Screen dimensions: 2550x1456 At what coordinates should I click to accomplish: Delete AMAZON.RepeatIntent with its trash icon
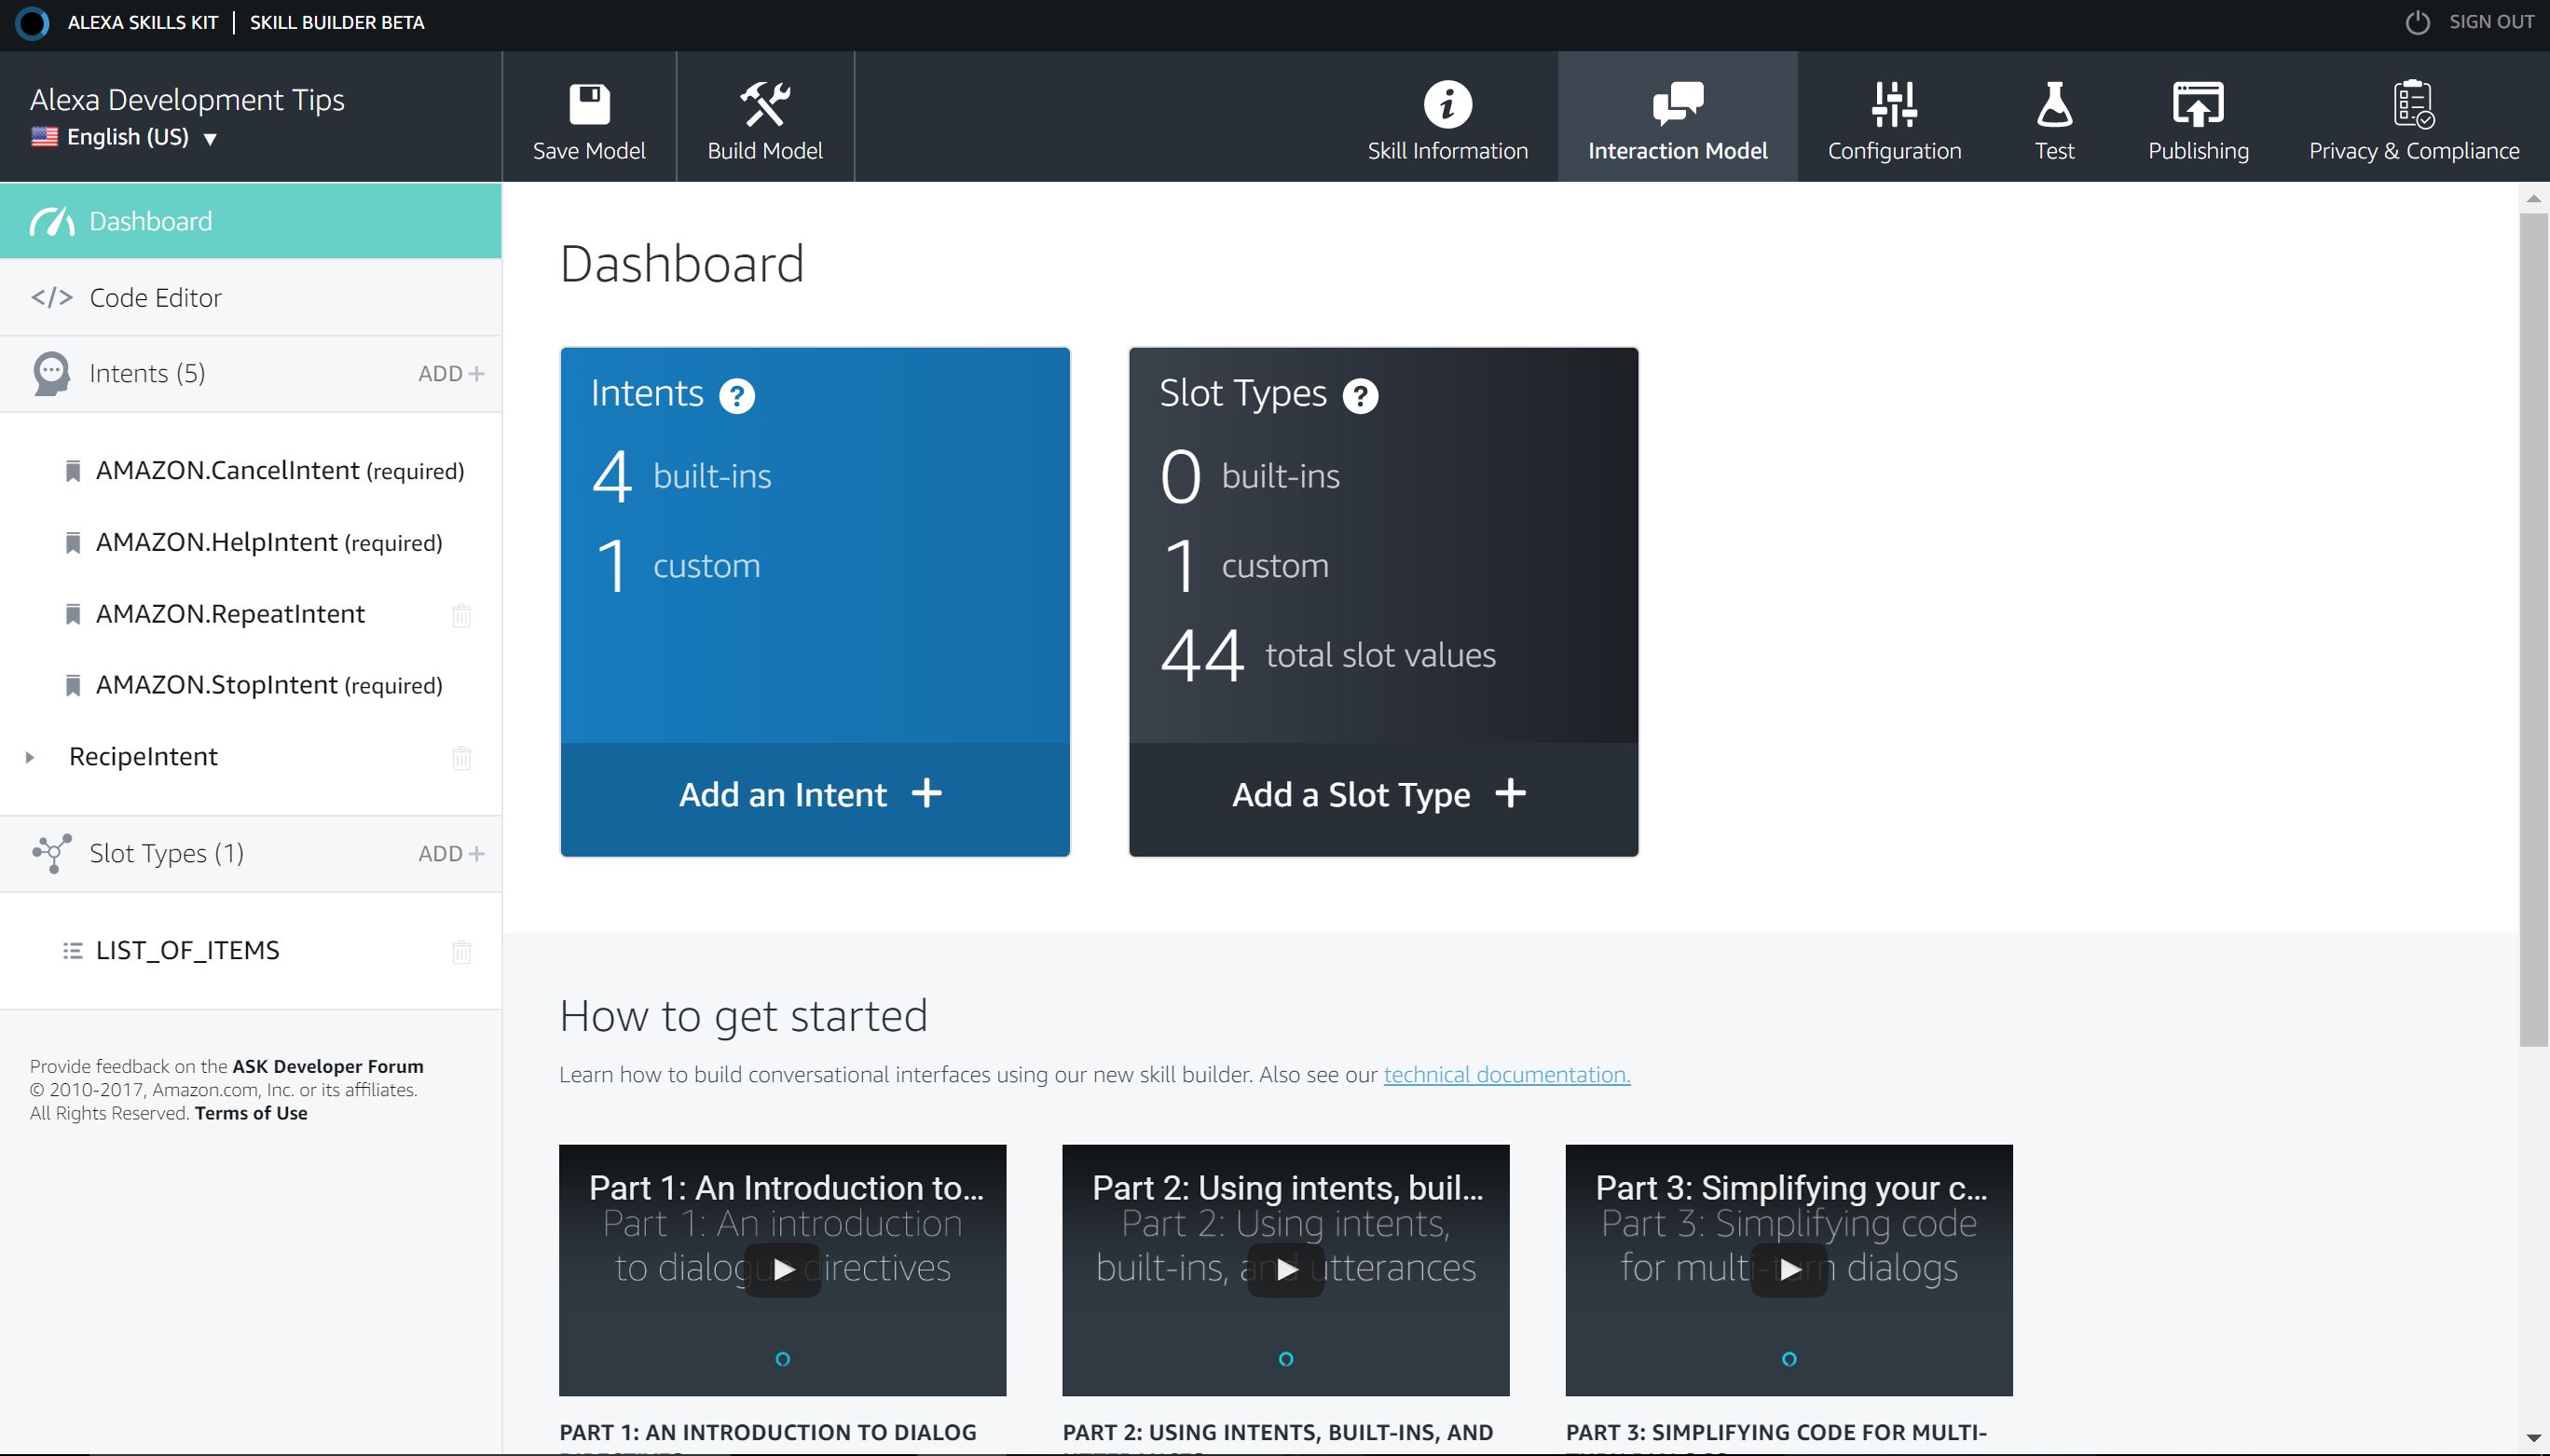460,615
